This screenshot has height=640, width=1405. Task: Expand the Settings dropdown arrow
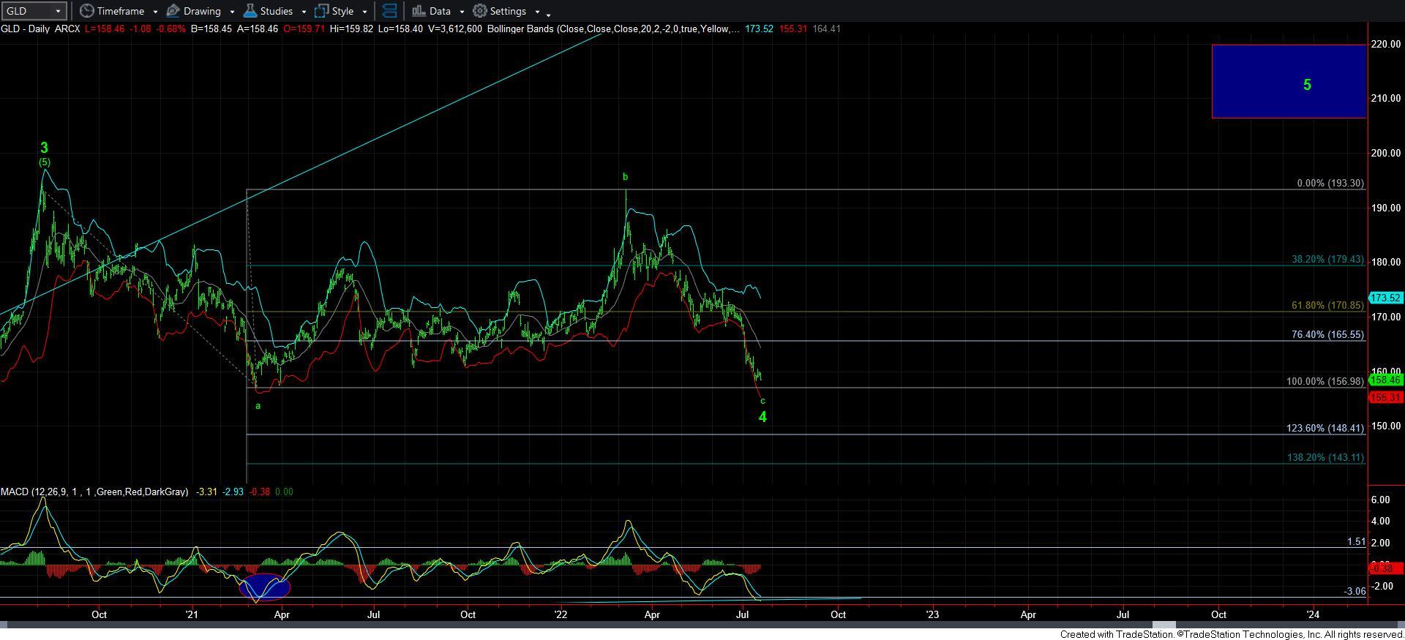pyautogui.click(x=537, y=12)
